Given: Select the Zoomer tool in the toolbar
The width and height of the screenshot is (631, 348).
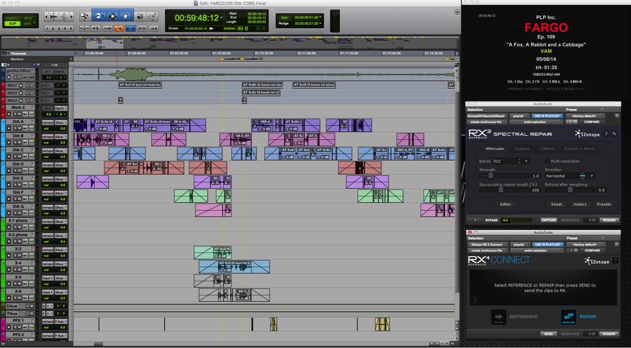Looking at the screenshot, I should tap(85, 17).
